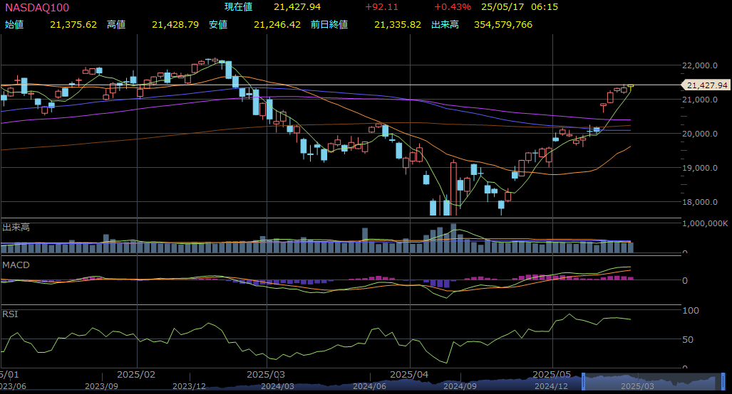
Task: Click the 2025/03 date label on the main axis
Action: [x=266, y=374]
